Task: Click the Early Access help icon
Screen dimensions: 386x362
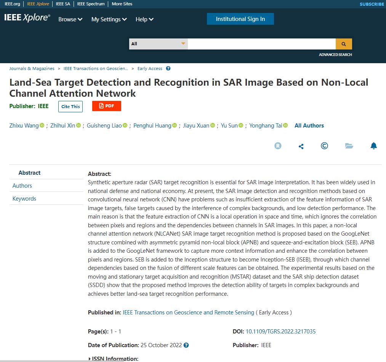Action: click(x=168, y=69)
